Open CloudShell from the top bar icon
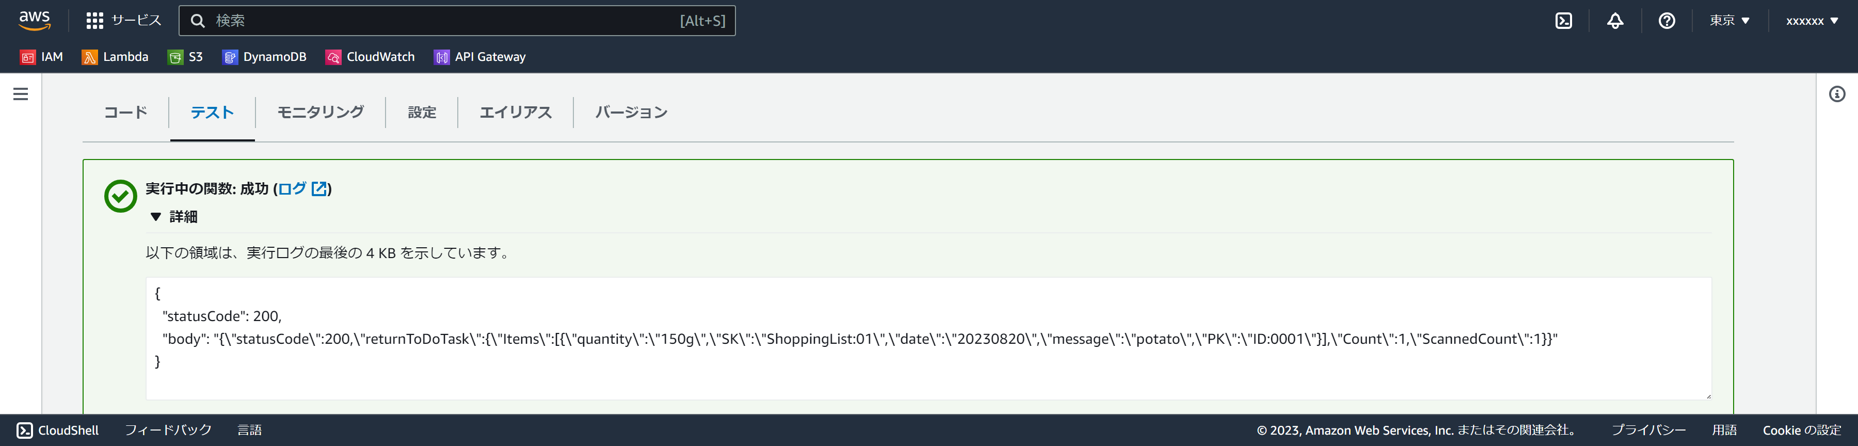Screen dimensions: 1858x446 click(1563, 21)
